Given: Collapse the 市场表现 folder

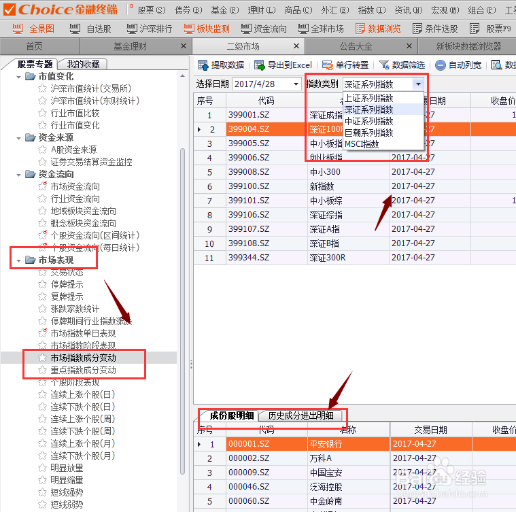Looking at the screenshot, I should [x=19, y=261].
